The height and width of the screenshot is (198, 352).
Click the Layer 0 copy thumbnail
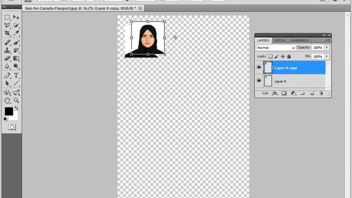[268, 68]
